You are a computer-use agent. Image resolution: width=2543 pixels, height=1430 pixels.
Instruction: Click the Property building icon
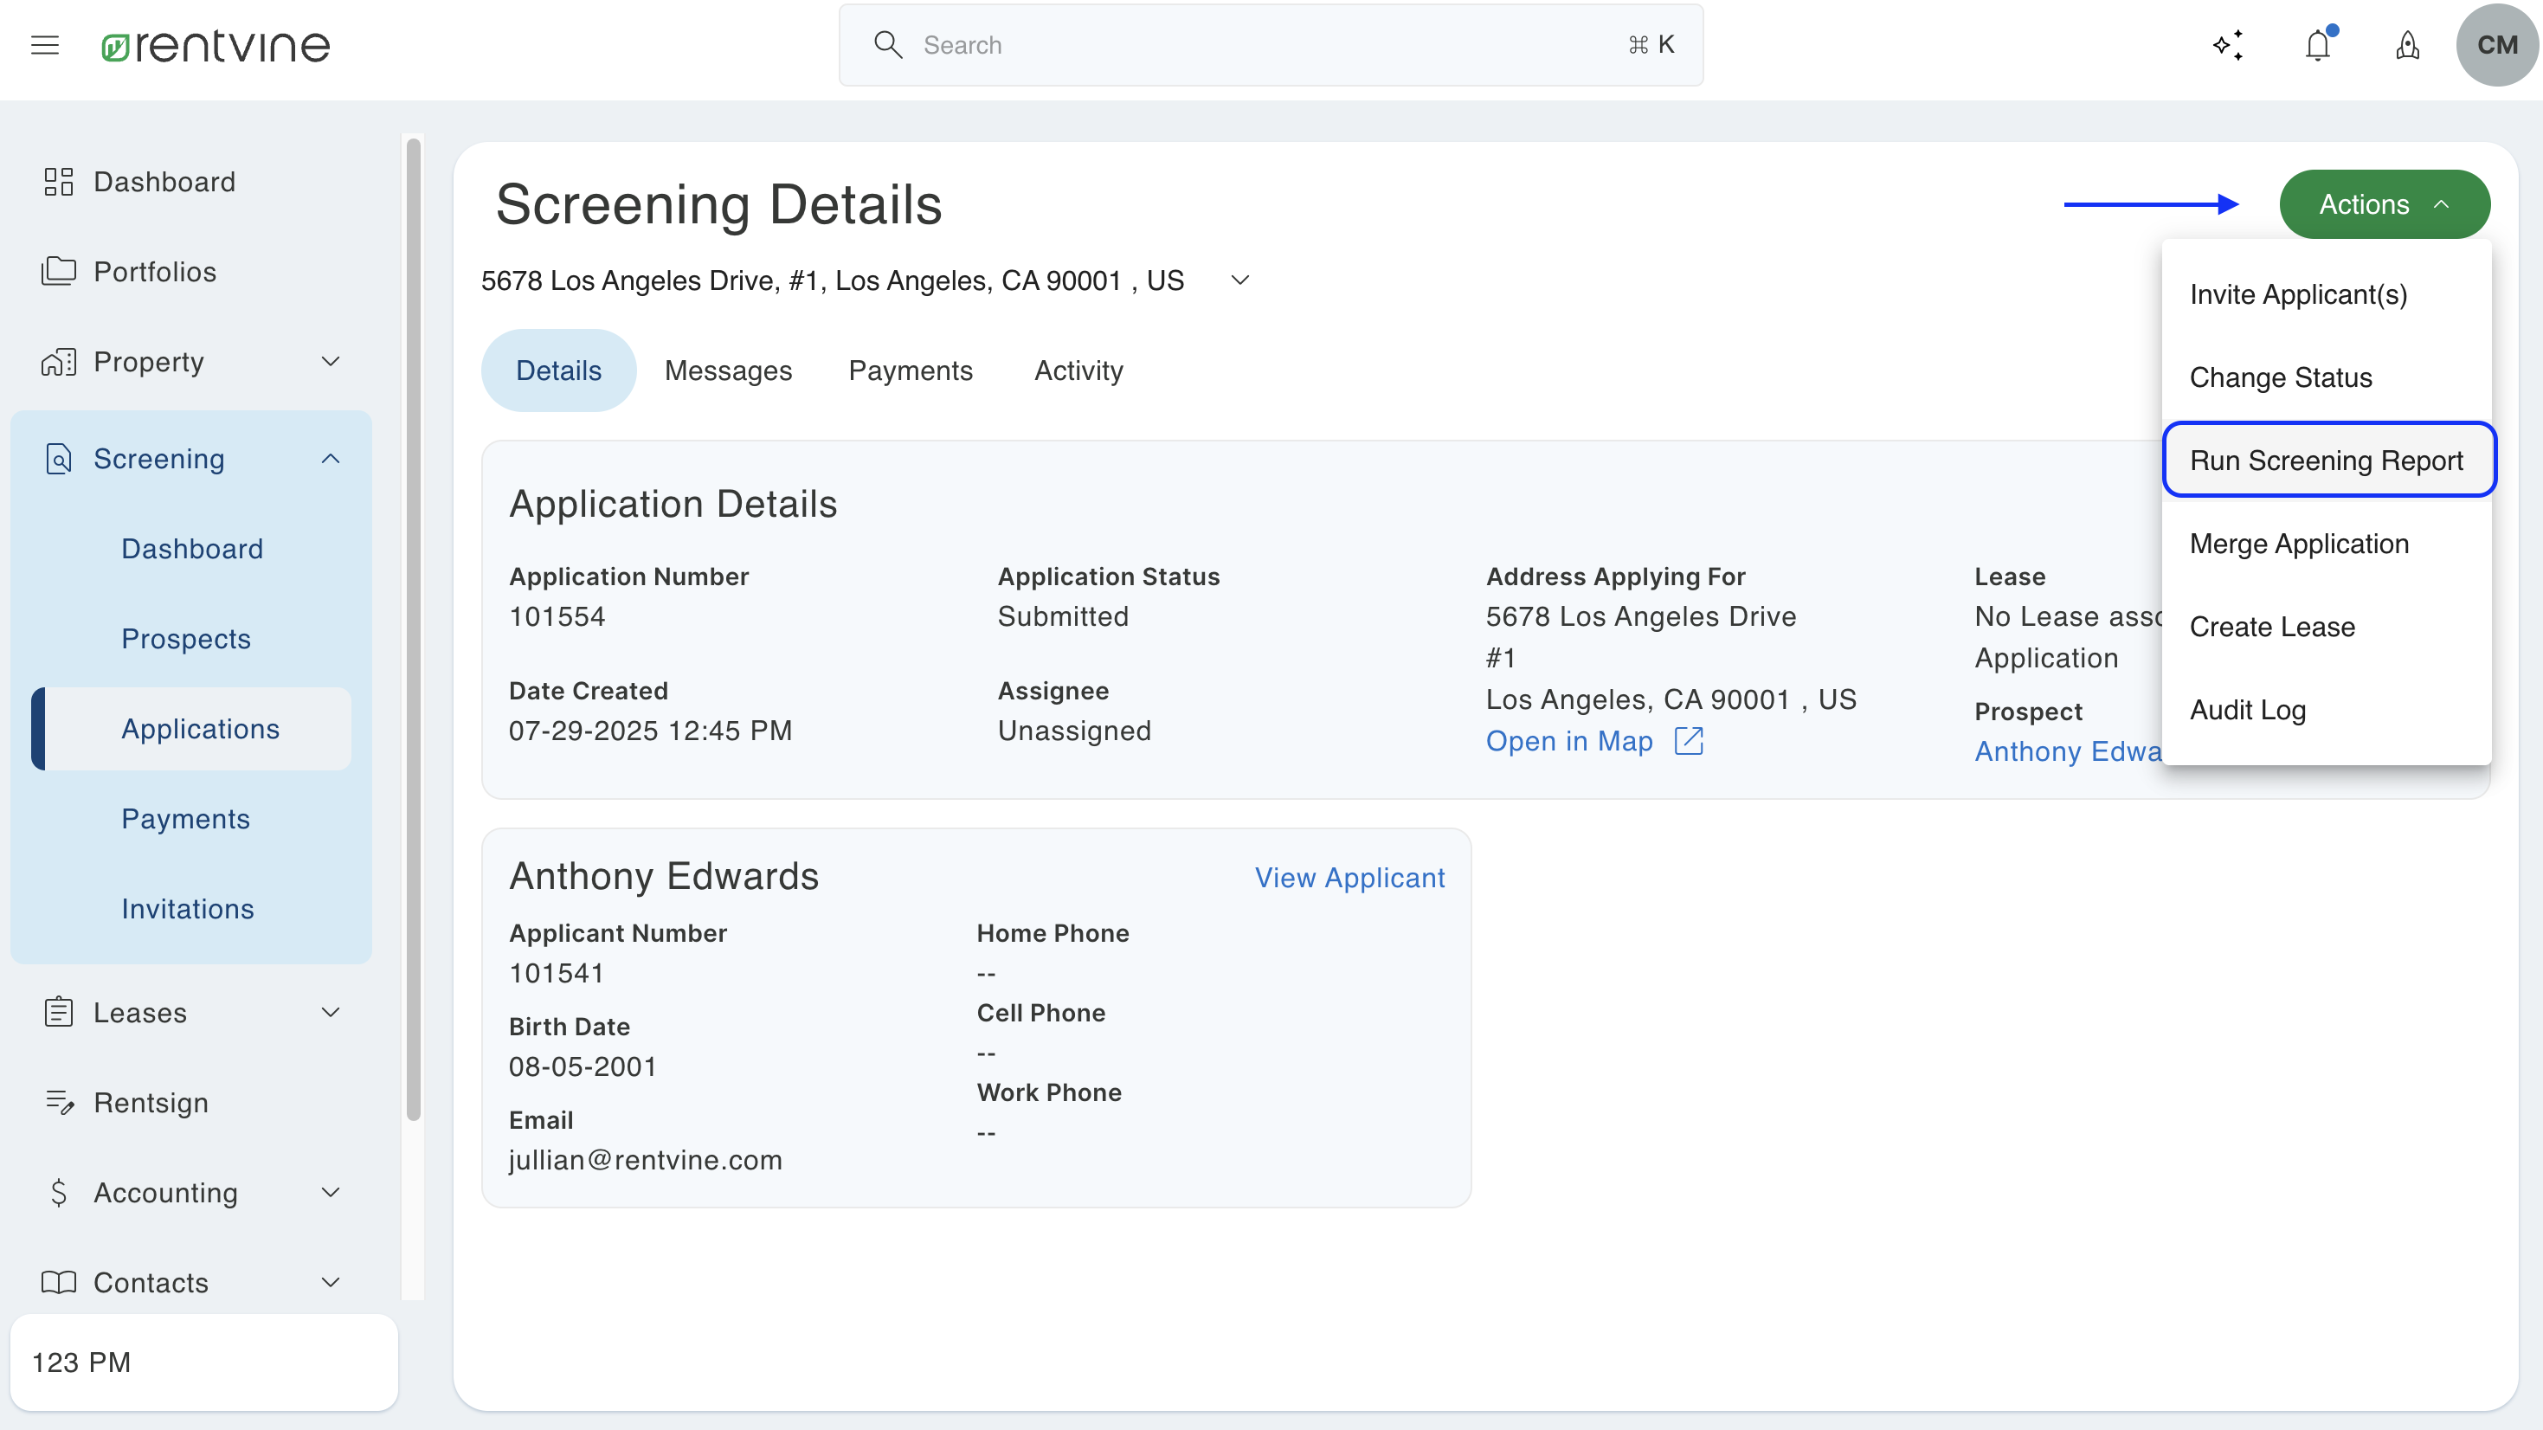[58, 362]
